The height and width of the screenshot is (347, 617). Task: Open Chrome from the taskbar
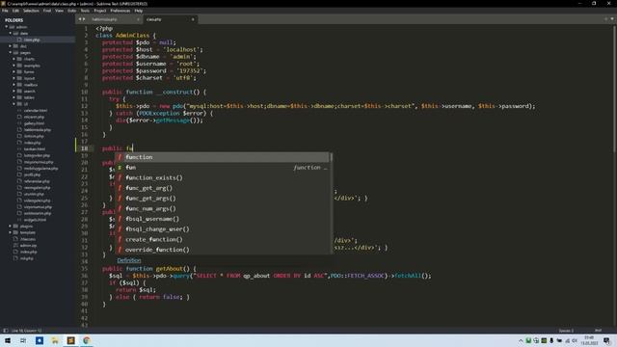click(x=87, y=340)
